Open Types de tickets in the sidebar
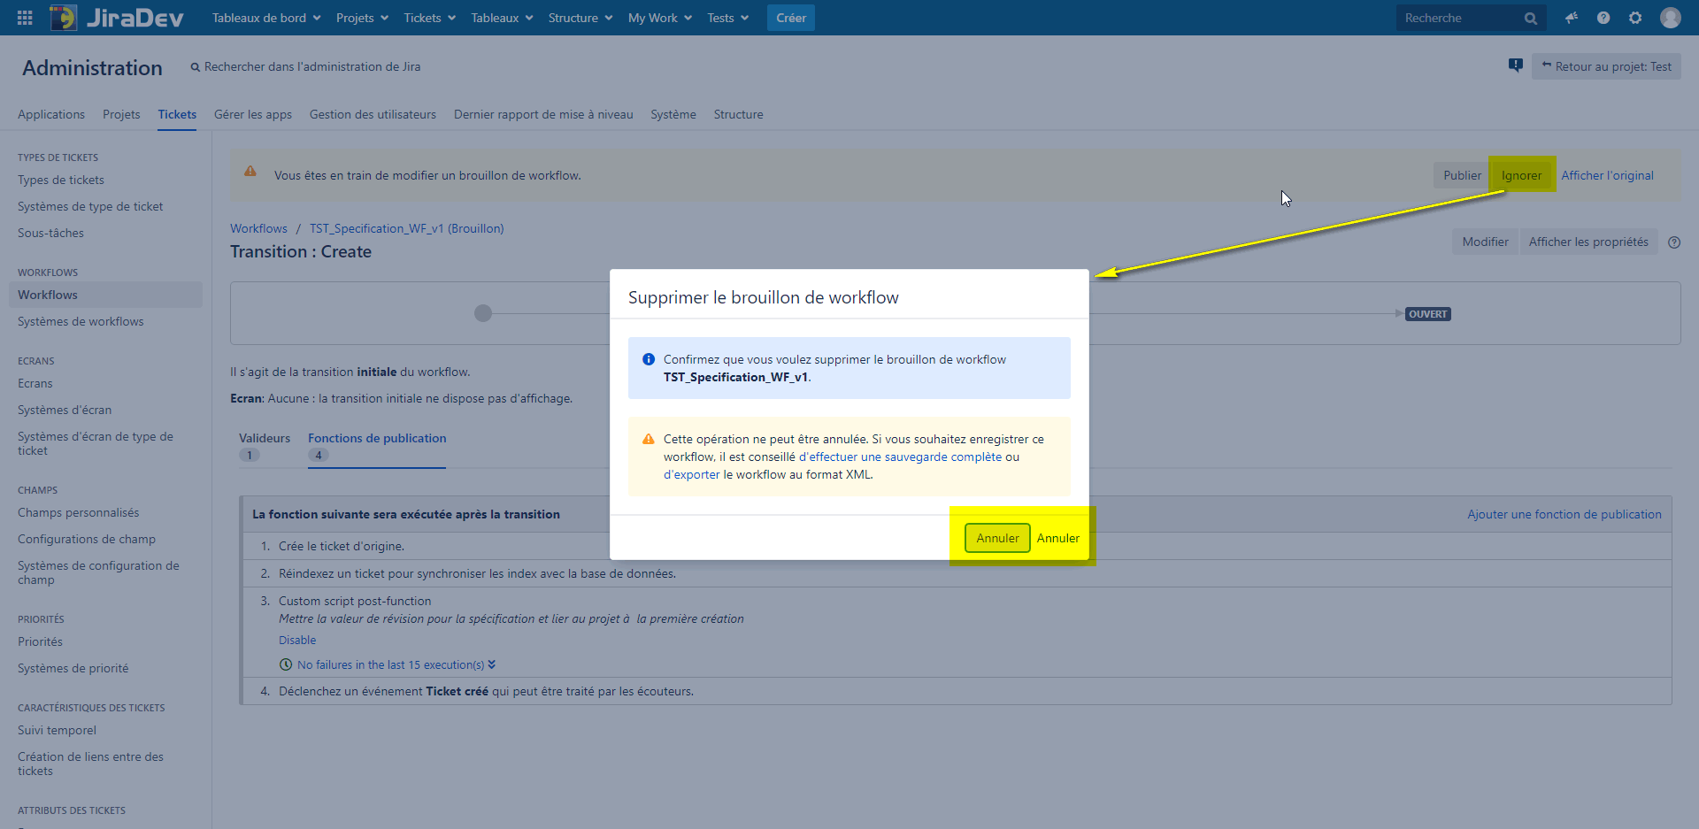 pyautogui.click(x=61, y=180)
